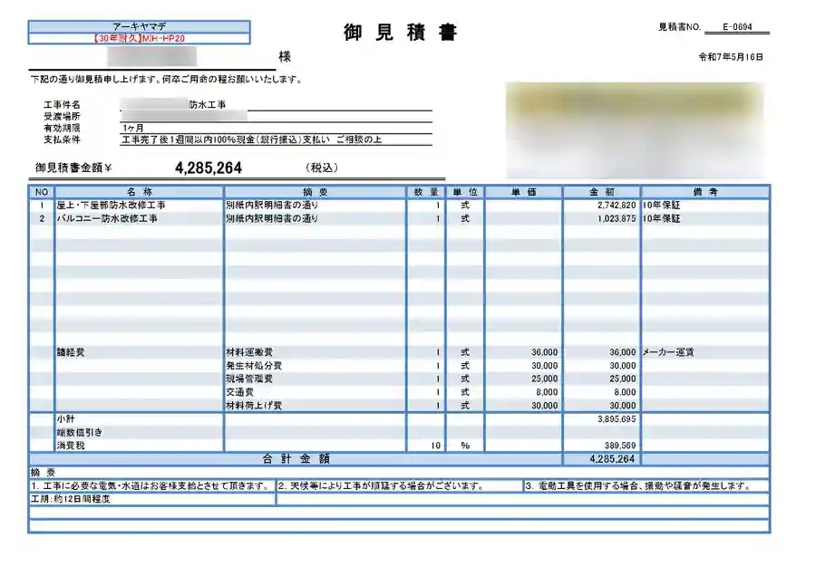Click the 25,000 amount for 現場管理費

point(622,379)
